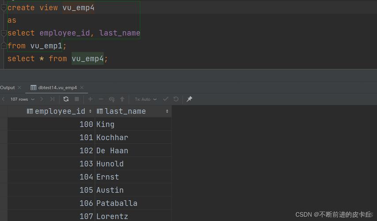Image resolution: width=377 pixels, height=221 pixels.
Task: Select the cell containing Kochhar
Action: tap(133, 137)
